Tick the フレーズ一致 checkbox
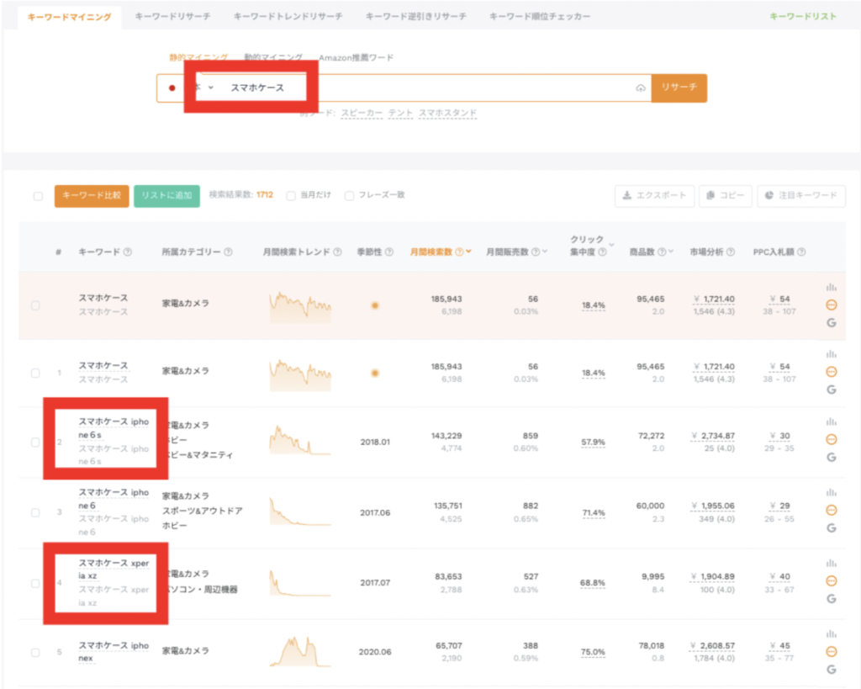 tap(350, 195)
